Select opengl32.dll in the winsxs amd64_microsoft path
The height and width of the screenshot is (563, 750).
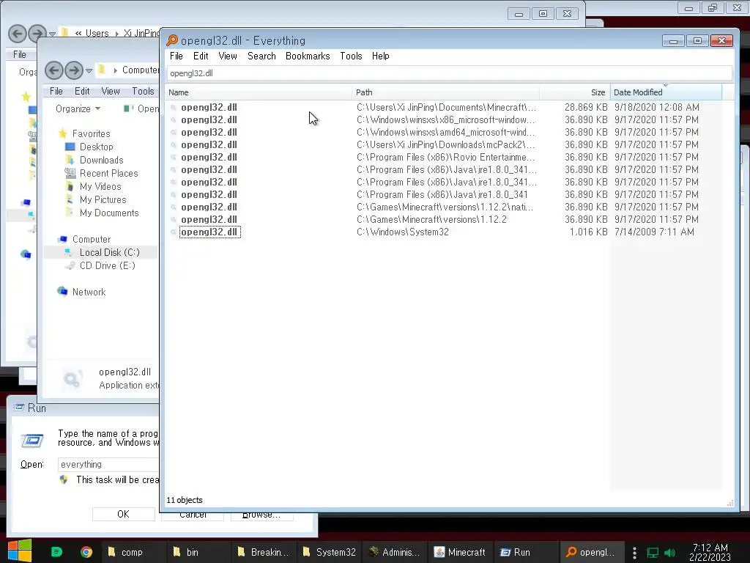209,132
